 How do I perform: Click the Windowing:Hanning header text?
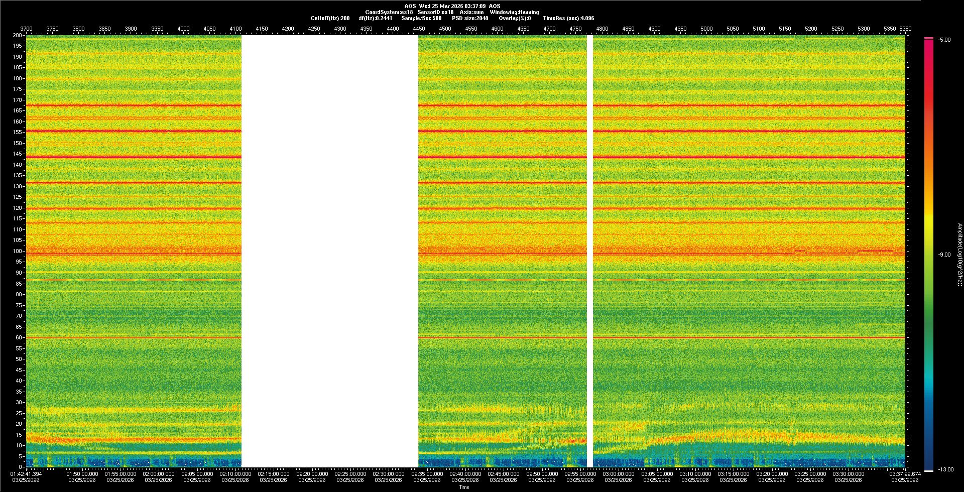click(514, 12)
